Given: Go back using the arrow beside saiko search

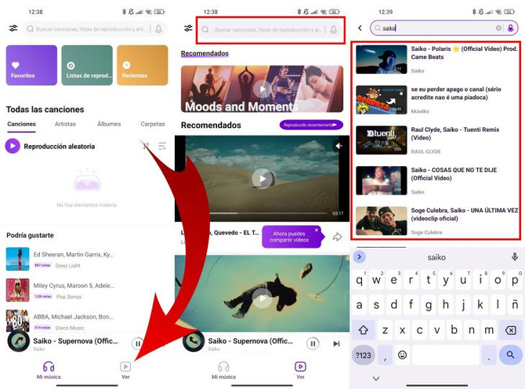Looking at the screenshot, I should [360, 28].
